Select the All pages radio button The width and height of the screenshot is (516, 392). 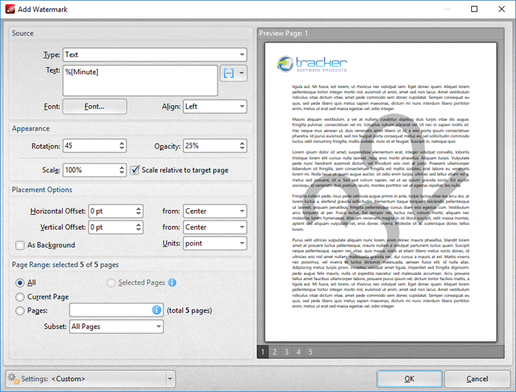[x=20, y=283]
